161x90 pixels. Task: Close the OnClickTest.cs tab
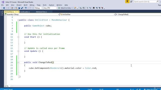(x=18, y=12)
